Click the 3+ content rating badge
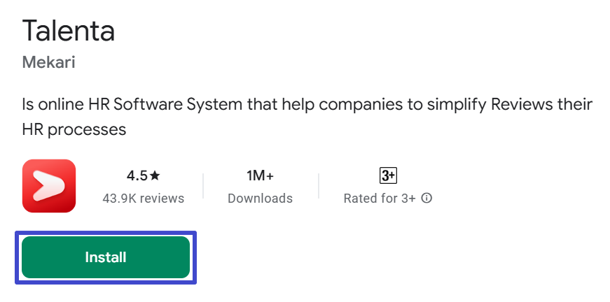610x302 pixels. click(388, 175)
